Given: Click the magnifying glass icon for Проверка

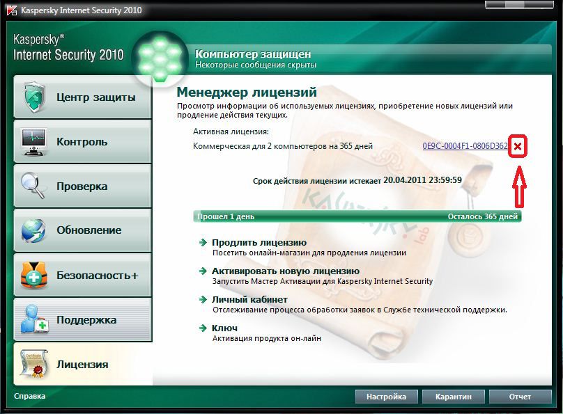Looking at the screenshot, I should [x=32, y=186].
